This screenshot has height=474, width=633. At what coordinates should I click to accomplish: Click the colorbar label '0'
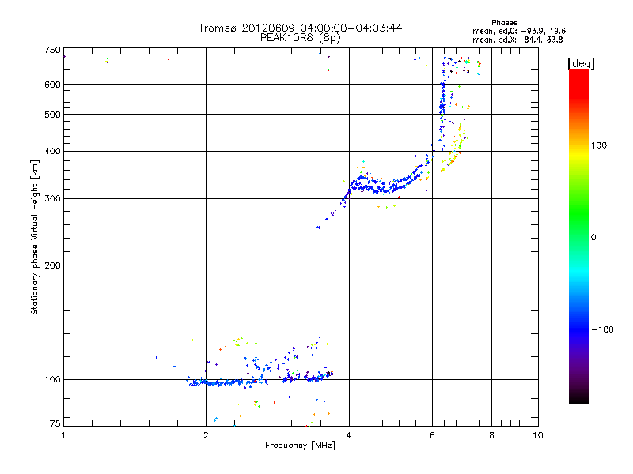(x=593, y=238)
